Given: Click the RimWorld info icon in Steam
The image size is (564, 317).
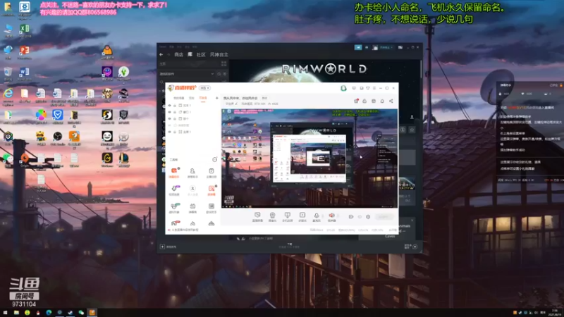Looking at the screenshot, I should [x=403, y=130].
